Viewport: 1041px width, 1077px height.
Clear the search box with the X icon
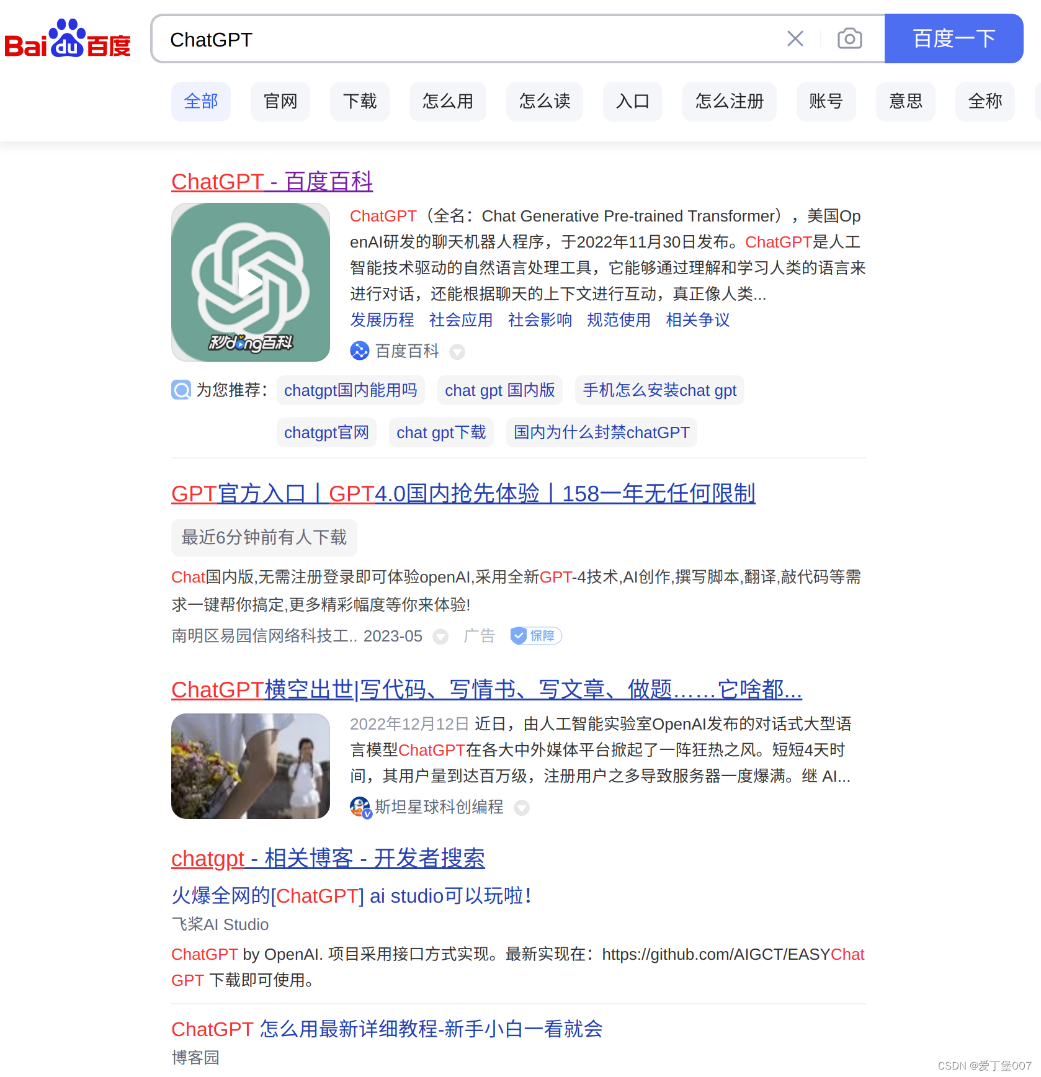[795, 38]
